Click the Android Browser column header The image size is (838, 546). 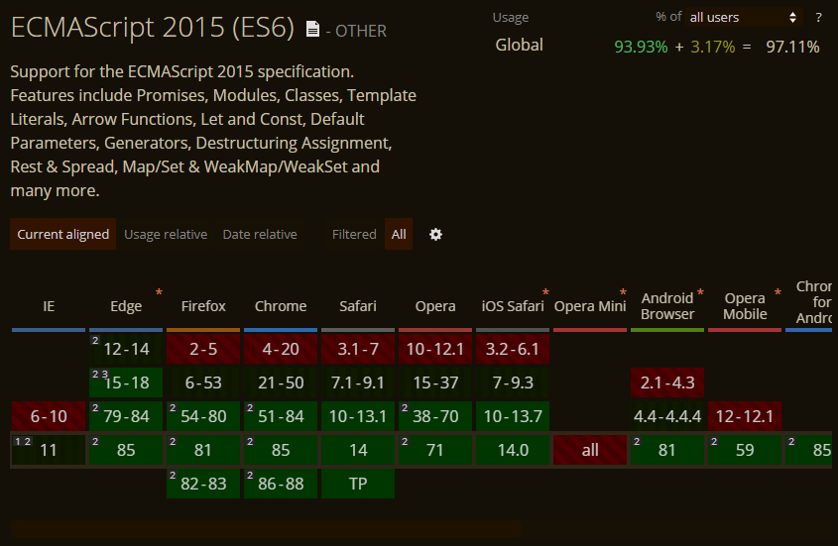point(667,306)
